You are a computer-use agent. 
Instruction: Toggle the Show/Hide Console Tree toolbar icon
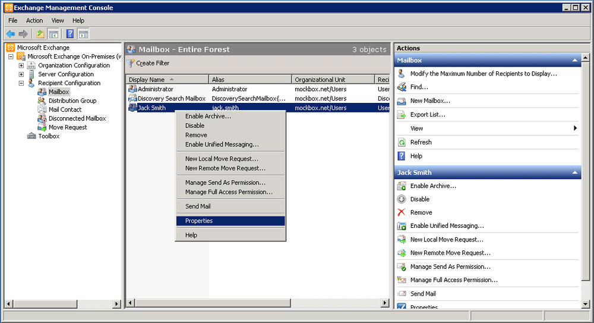point(54,34)
